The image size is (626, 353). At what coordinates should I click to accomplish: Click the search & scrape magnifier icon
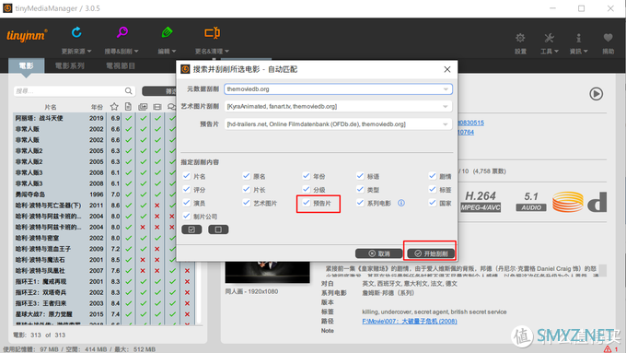(x=122, y=32)
